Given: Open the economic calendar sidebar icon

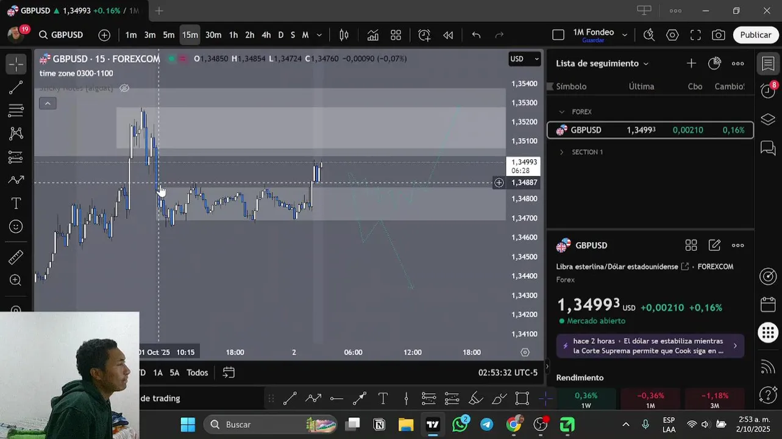Looking at the screenshot, I should coord(768,304).
